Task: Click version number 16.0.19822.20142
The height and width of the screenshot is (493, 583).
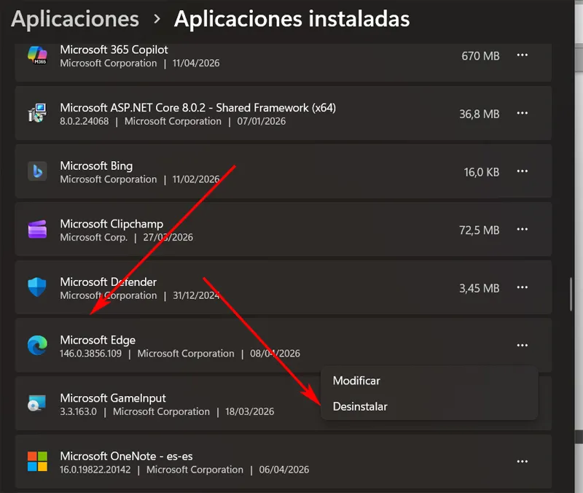Action: pos(95,469)
